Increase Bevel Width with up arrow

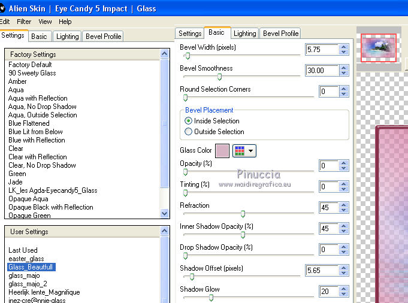pyautogui.click(x=344, y=47)
